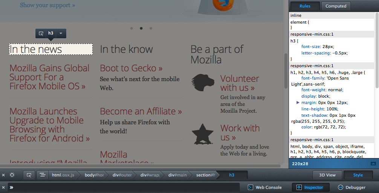Expand the 220x28 layout panel arrow
379x193 pixels.
(373, 164)
